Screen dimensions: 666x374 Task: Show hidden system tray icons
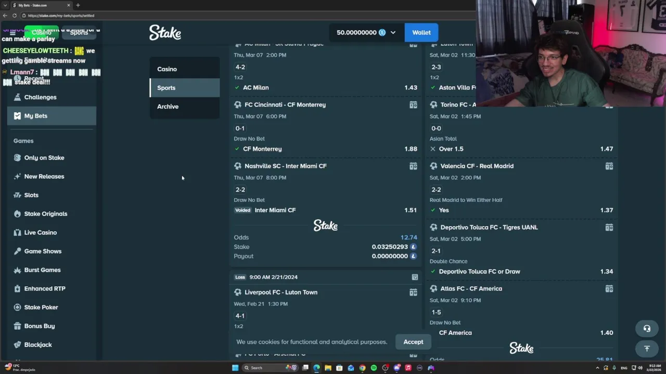tap(598, 368)
